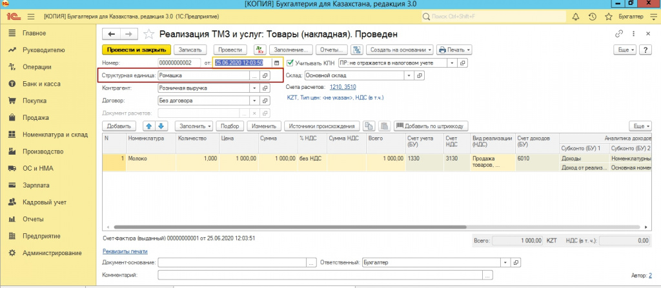Viewport: 661px width, 288px height.
Task: Click Автор link number 2
Action: pyautogui.click(x=649, y=275)
